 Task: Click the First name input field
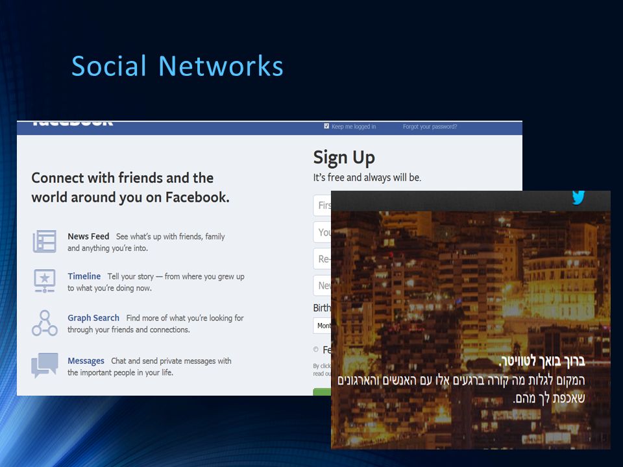(x=323, y=206)
